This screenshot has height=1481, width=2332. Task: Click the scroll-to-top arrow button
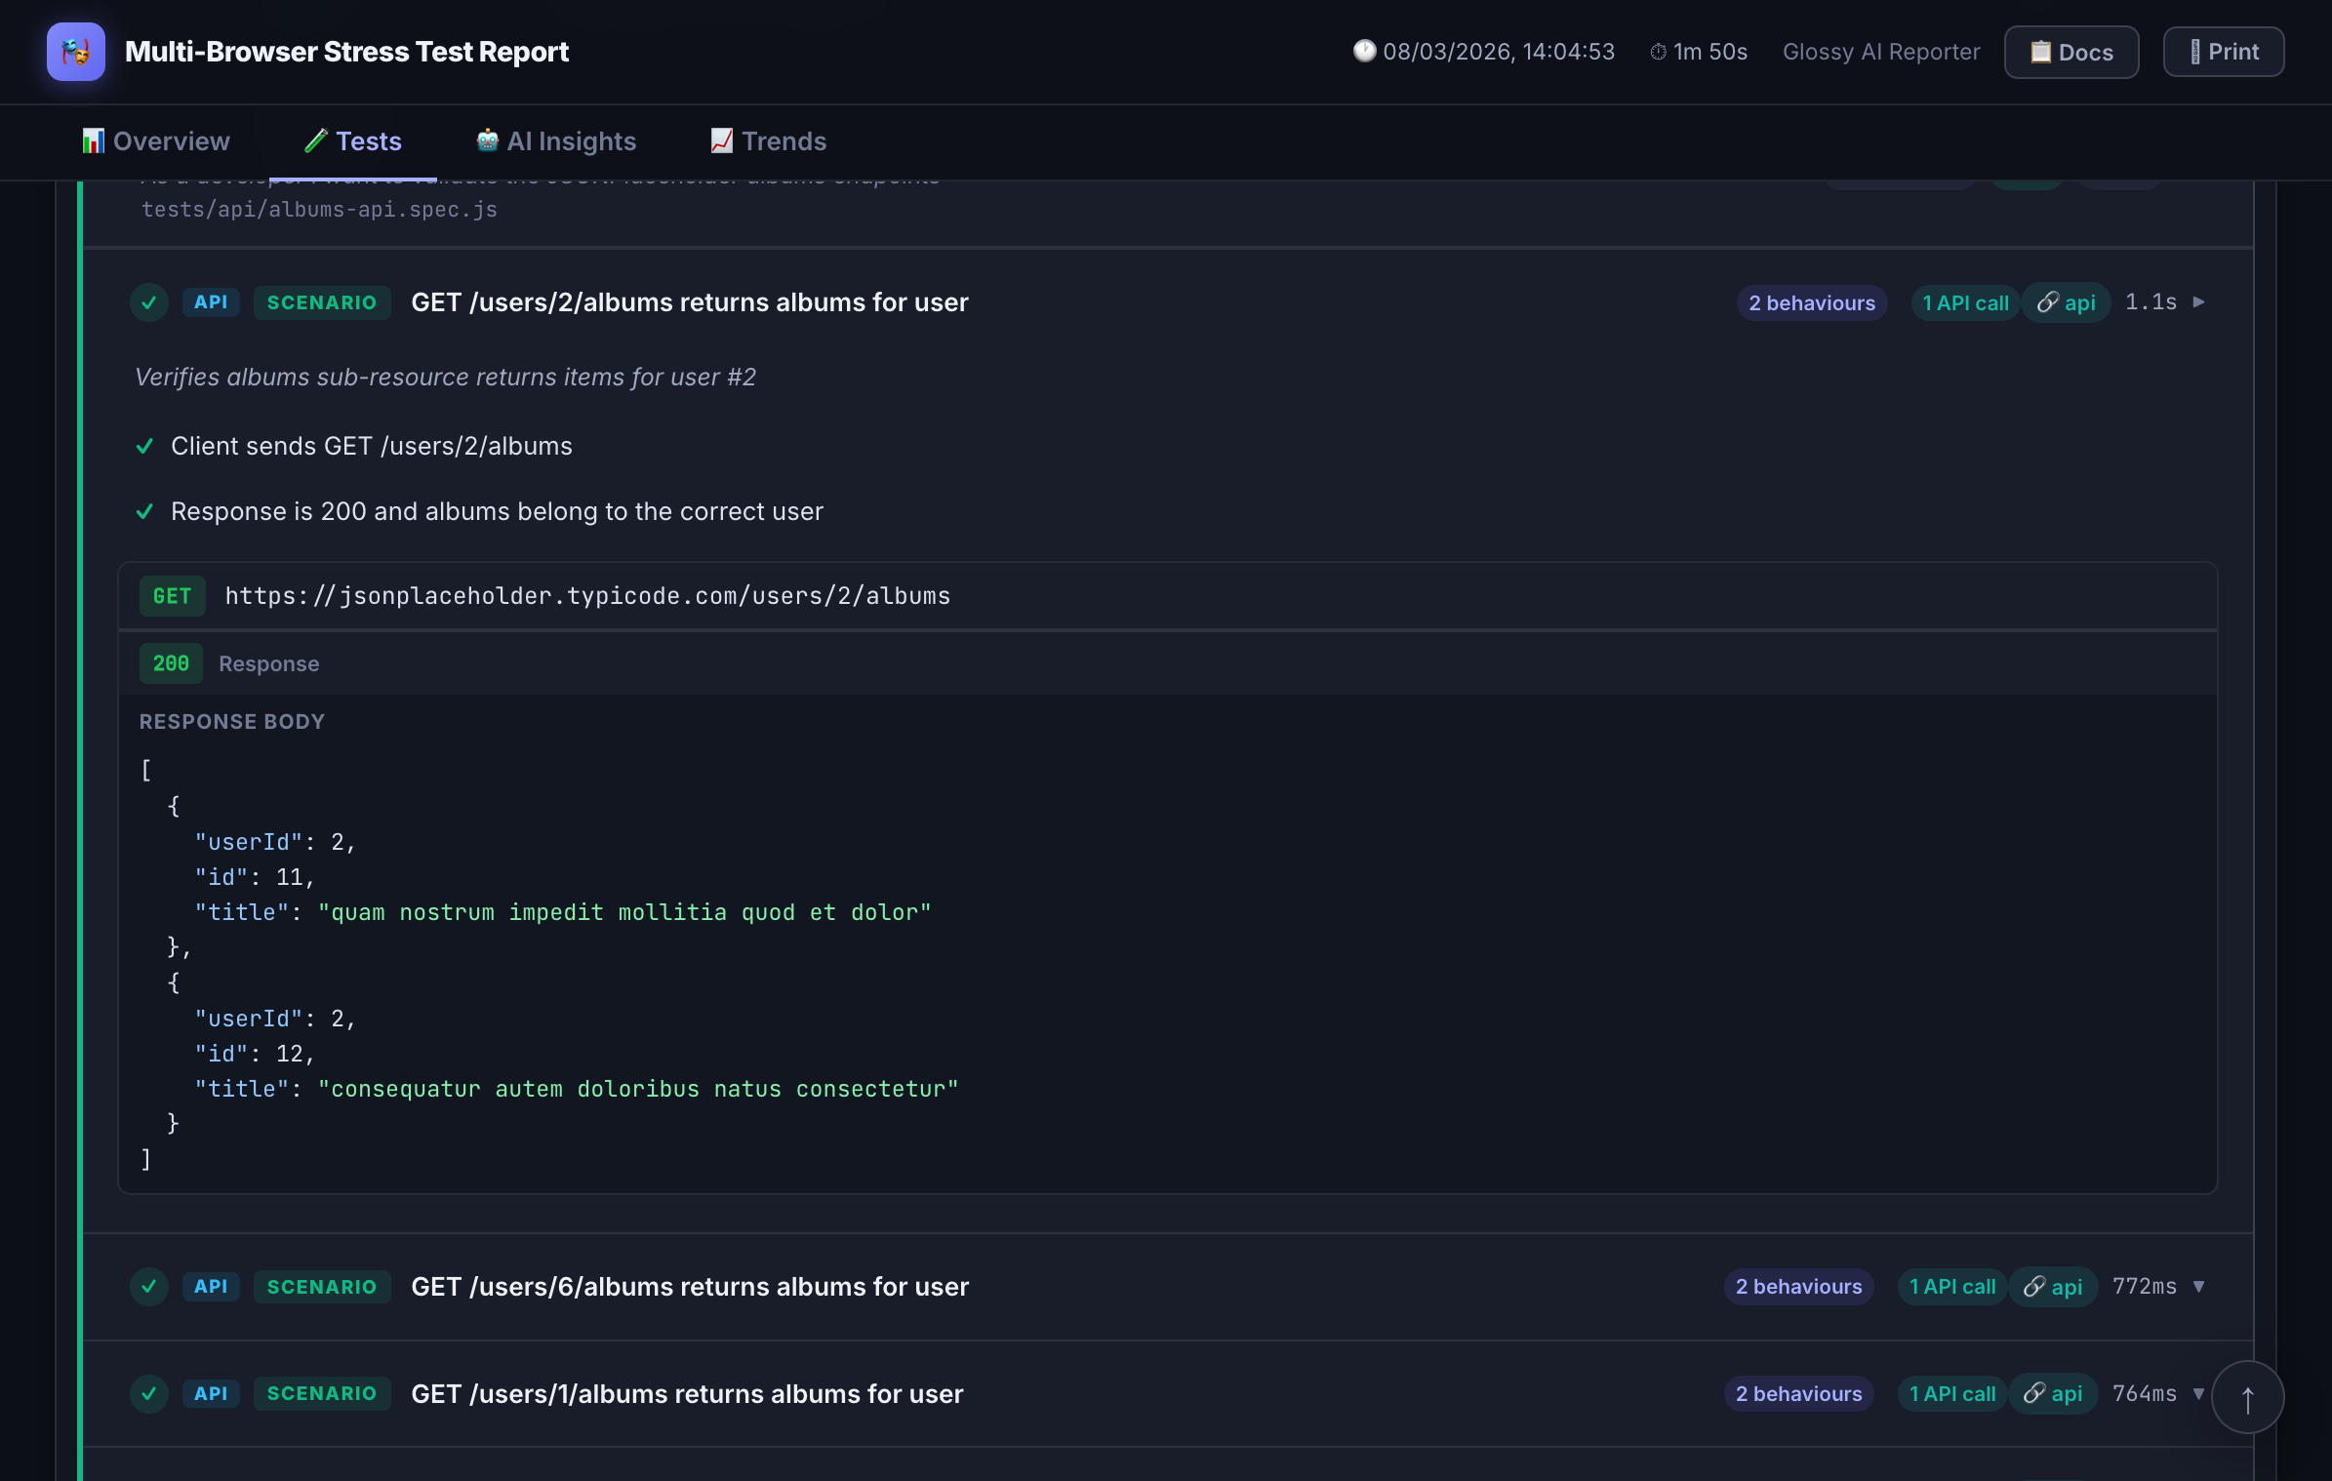coord(2247,1398)
